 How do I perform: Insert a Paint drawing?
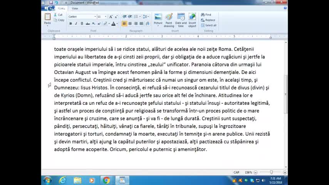(x=169, y=20)
